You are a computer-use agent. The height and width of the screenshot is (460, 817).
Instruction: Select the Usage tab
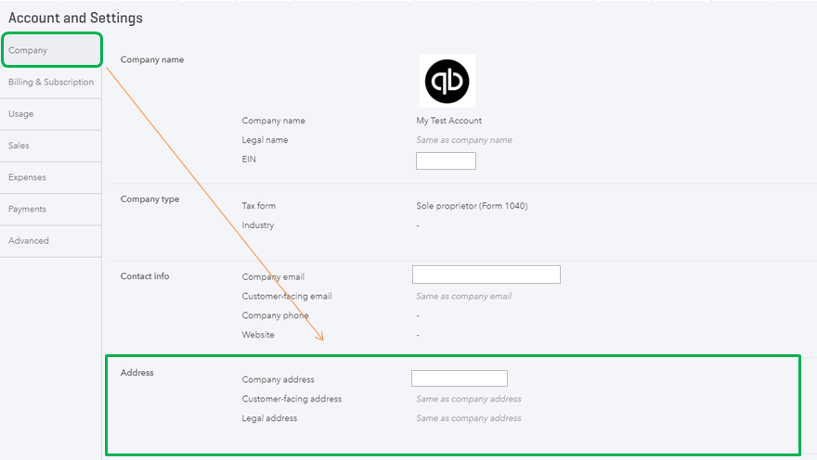(x=51, y=114)
